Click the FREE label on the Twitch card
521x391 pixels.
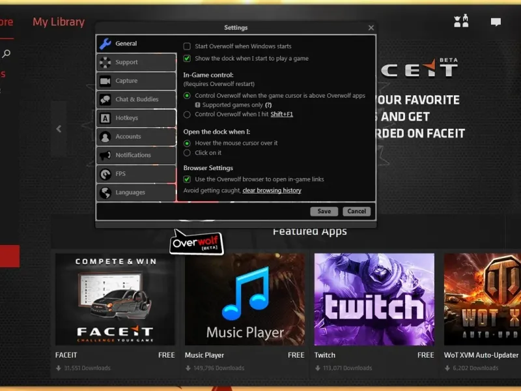pos(426,355)
